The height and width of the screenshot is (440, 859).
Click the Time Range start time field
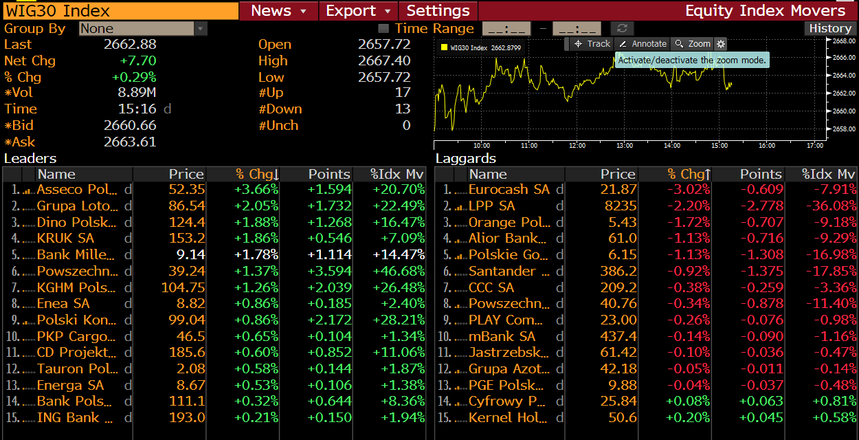(506, 28)
